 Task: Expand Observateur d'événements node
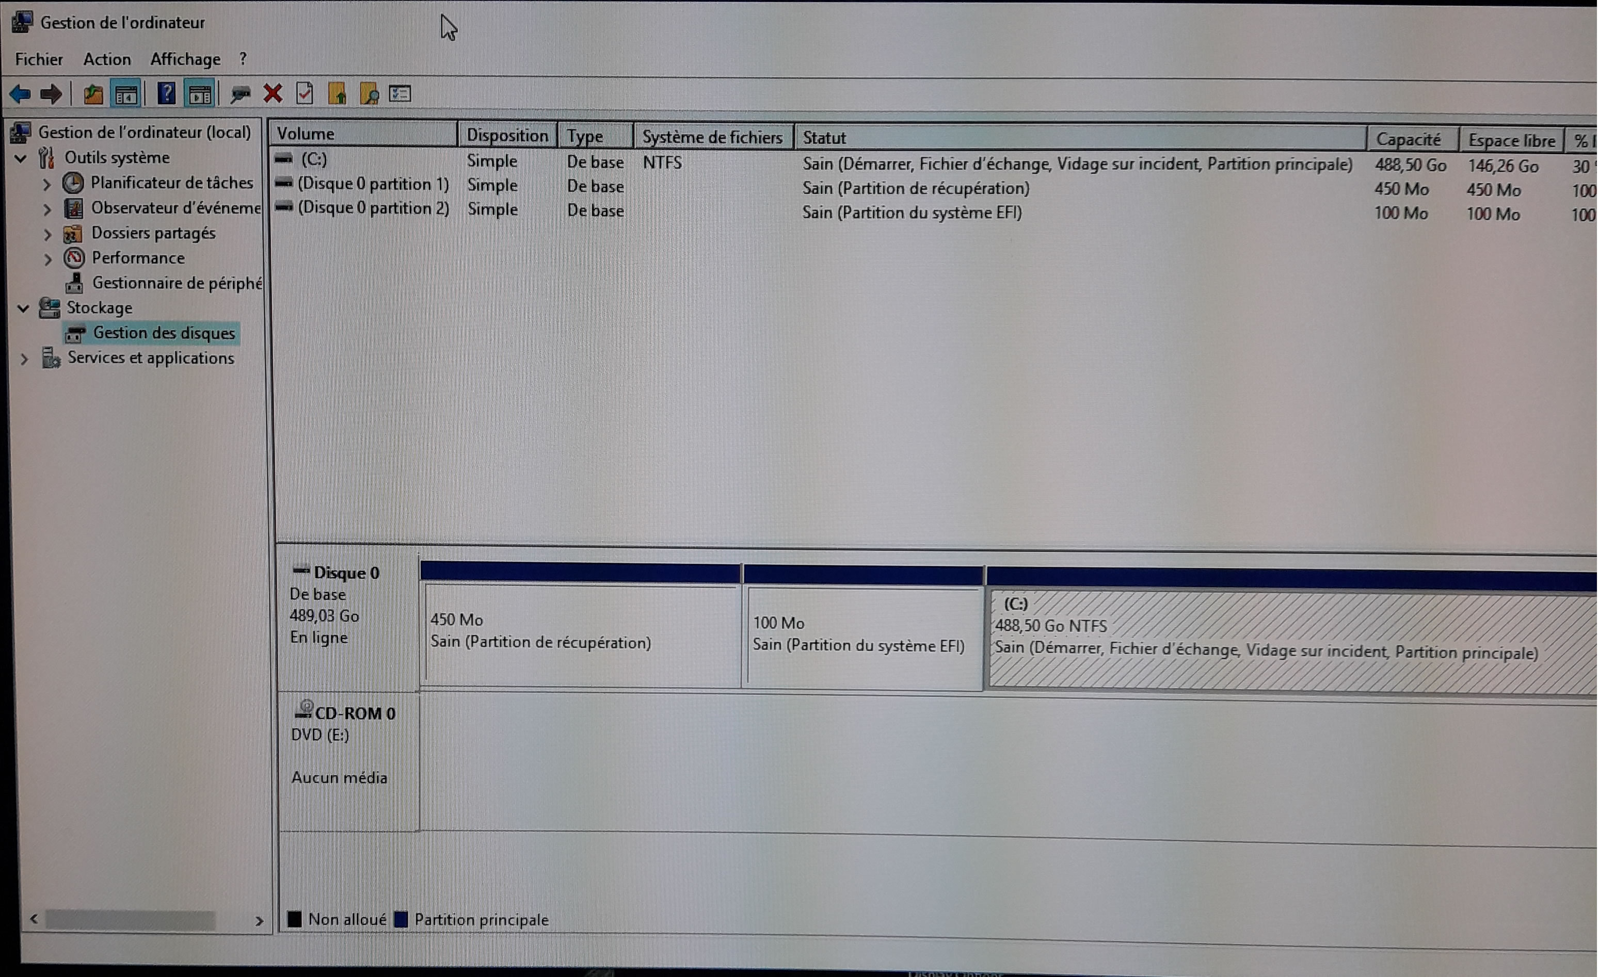pos(46,209)
